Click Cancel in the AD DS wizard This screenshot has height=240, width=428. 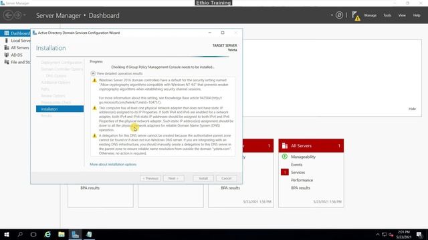(x=227, y=178)
